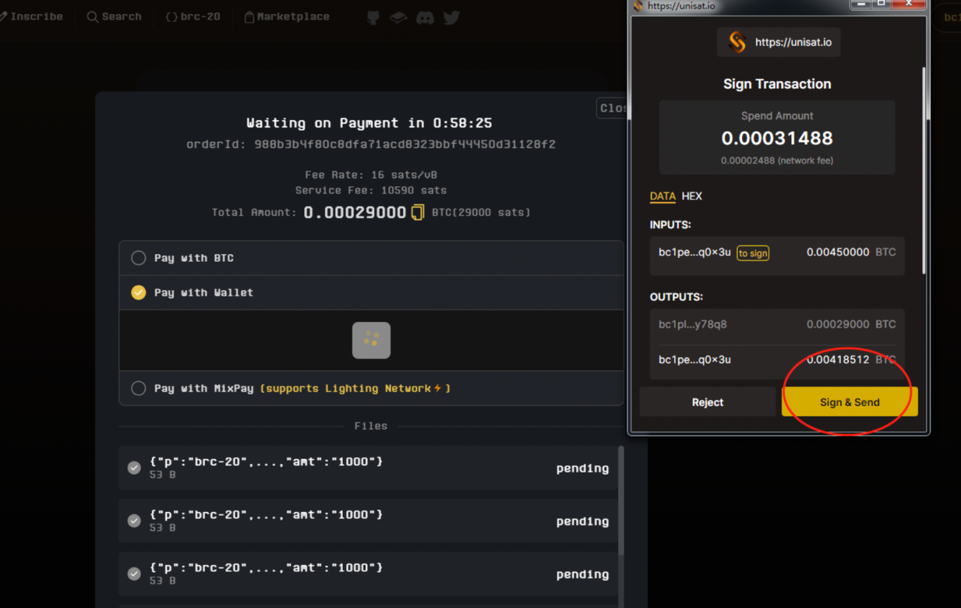Click the Spend Amount value 0.00031488
The image size is (961, 608).
click(777, 138)
